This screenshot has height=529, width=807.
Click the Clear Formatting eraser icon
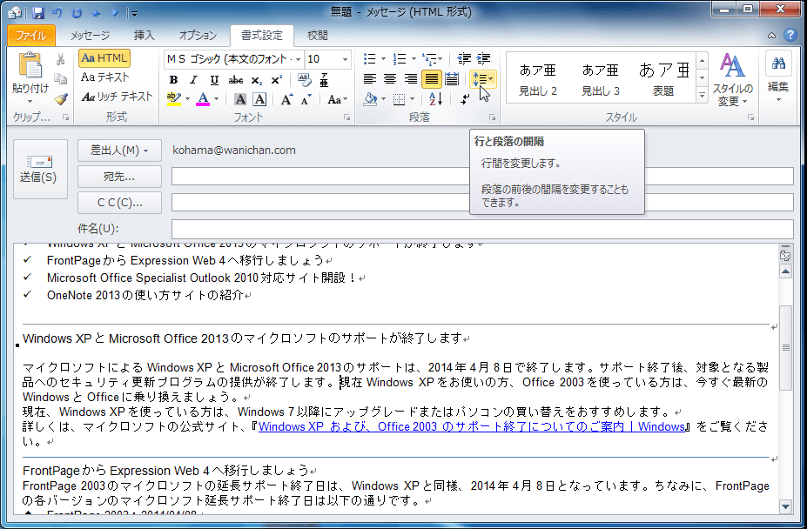coord(304,80)
